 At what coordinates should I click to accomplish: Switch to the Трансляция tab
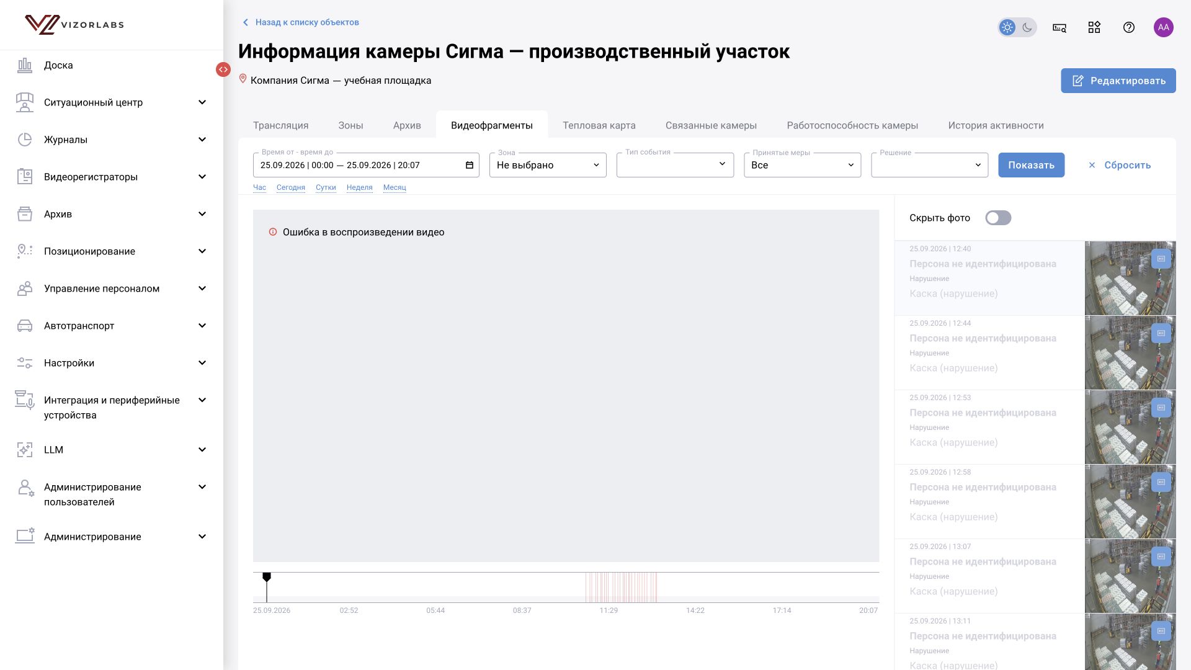click(x=280, y=125)
